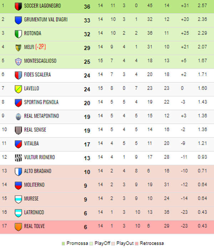
Task: Select the Moliterno team name
Action: tap(34, 185)
